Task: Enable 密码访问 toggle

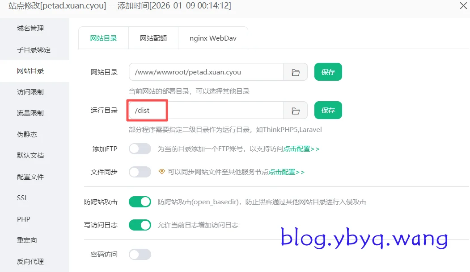Action: (140, 254)
